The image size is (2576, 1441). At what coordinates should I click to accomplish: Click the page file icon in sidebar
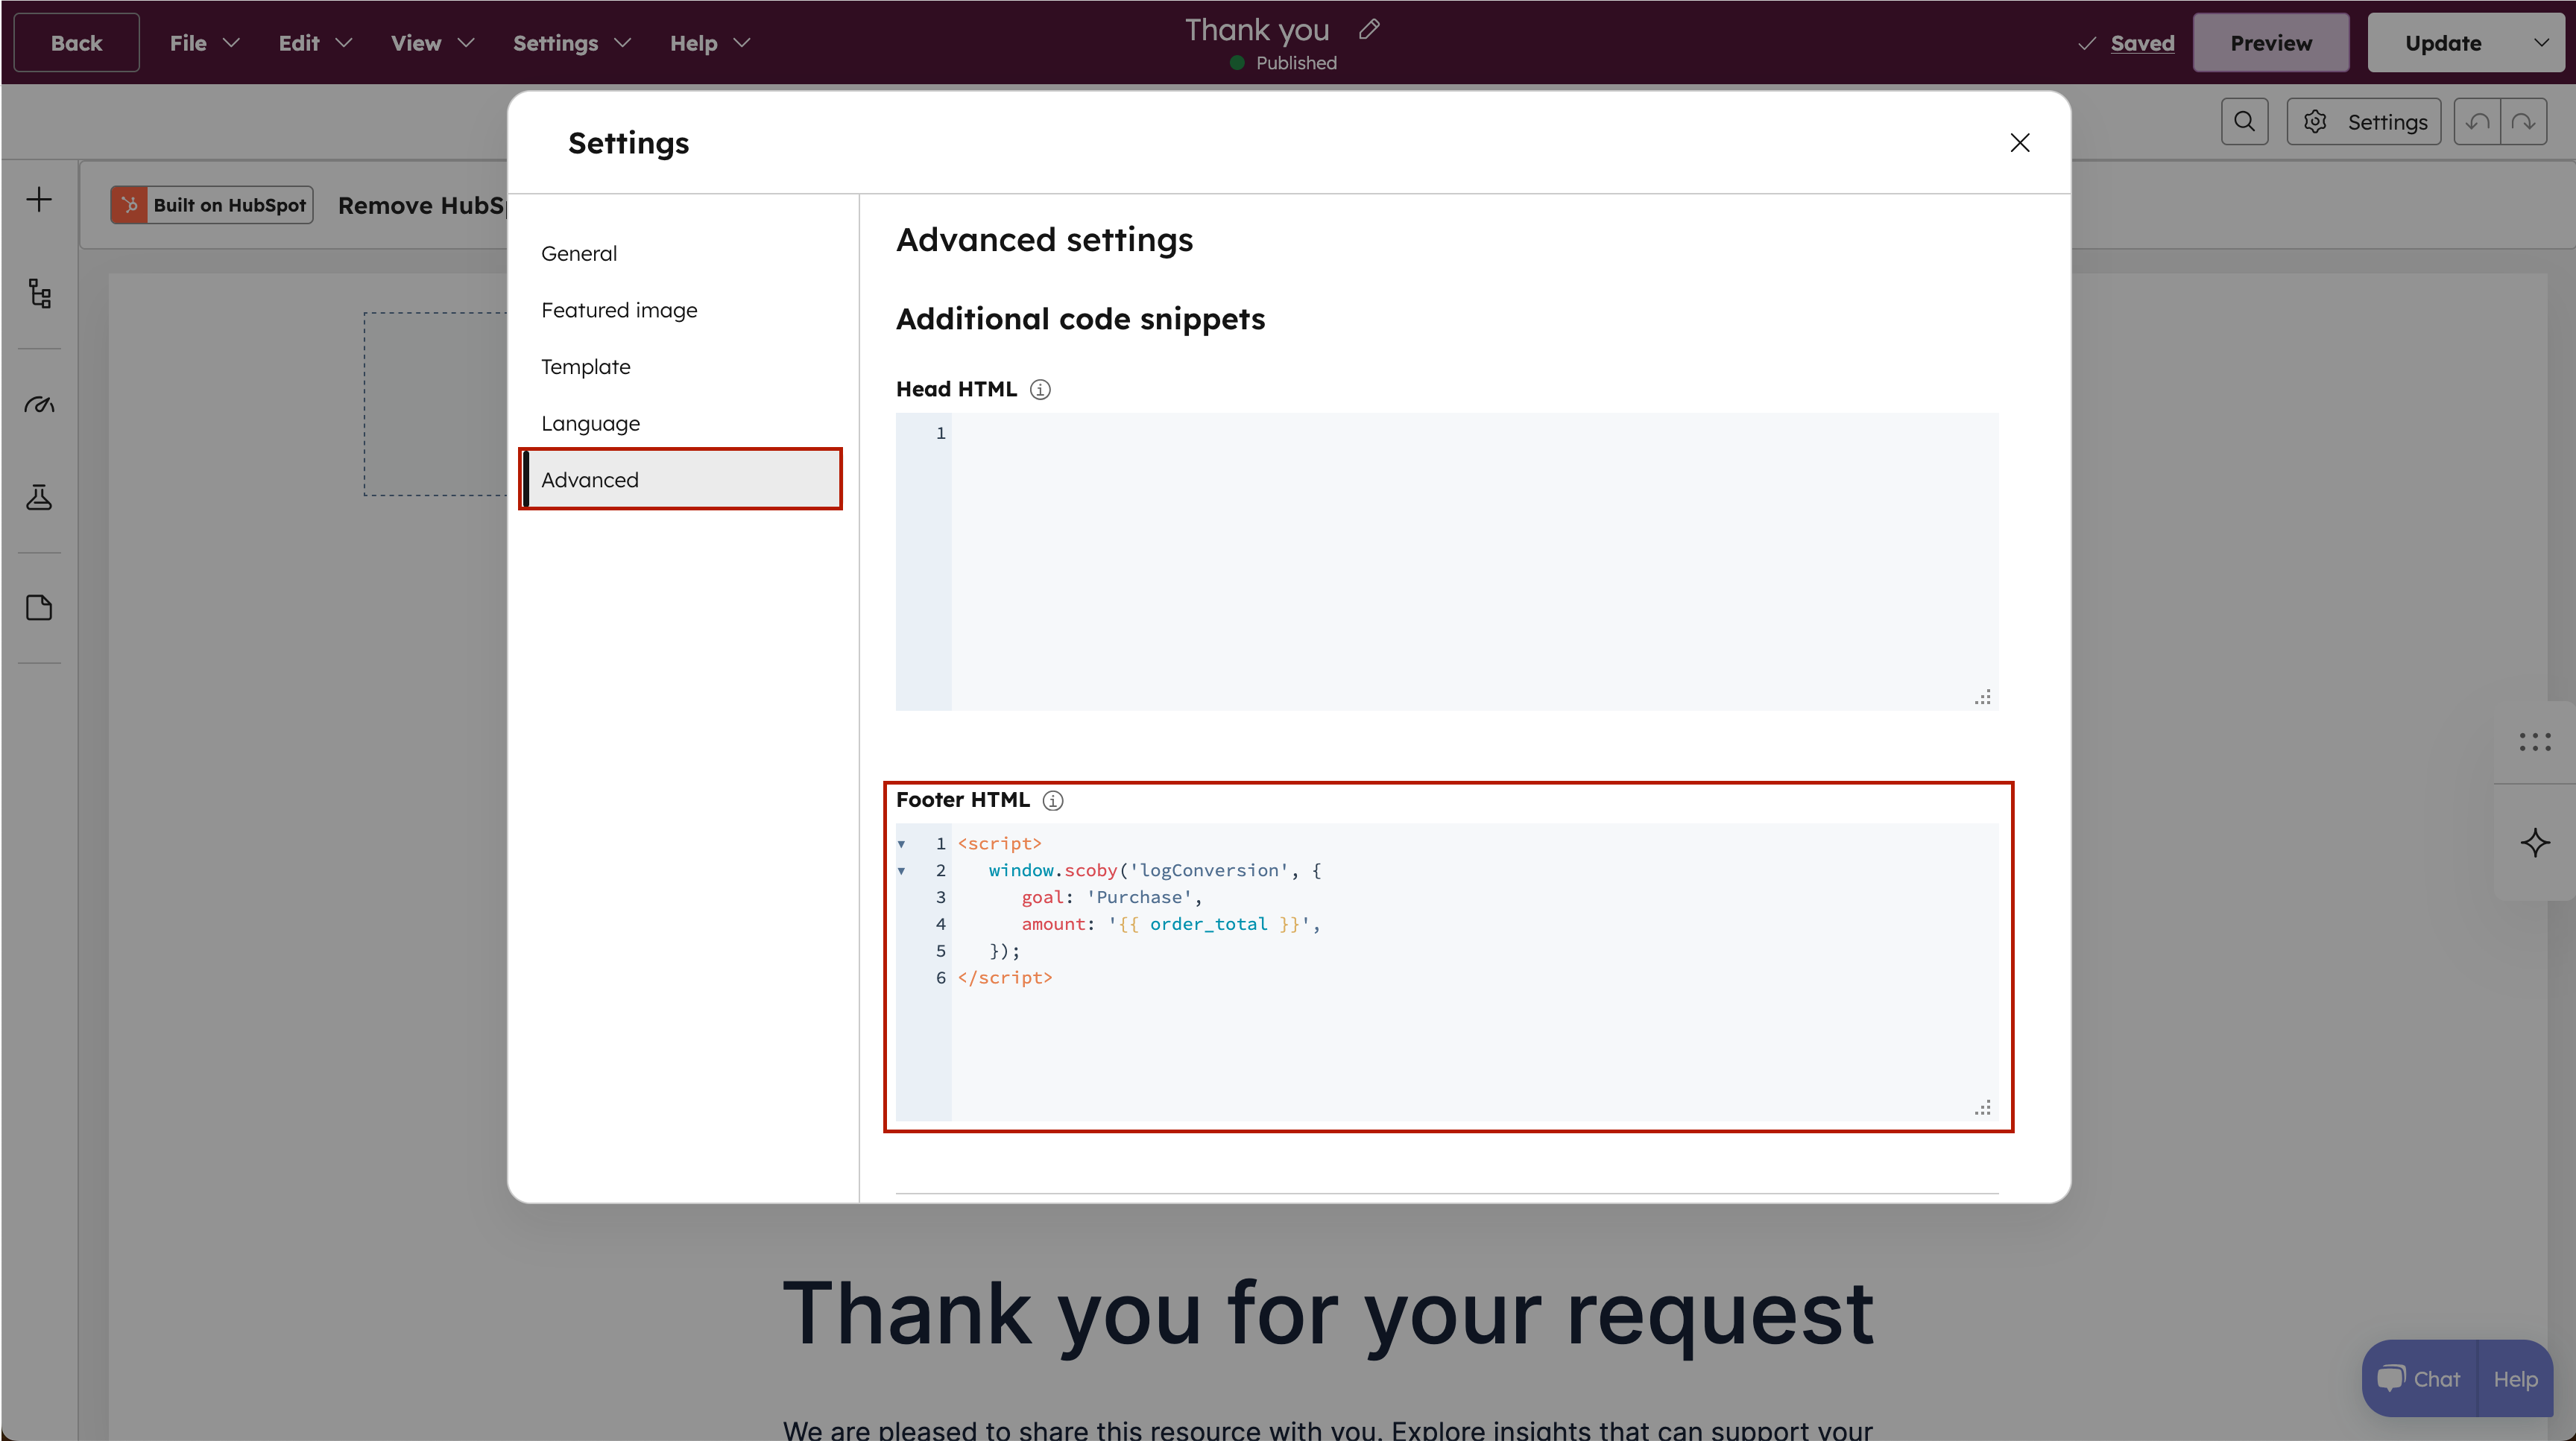pos(39,607)
